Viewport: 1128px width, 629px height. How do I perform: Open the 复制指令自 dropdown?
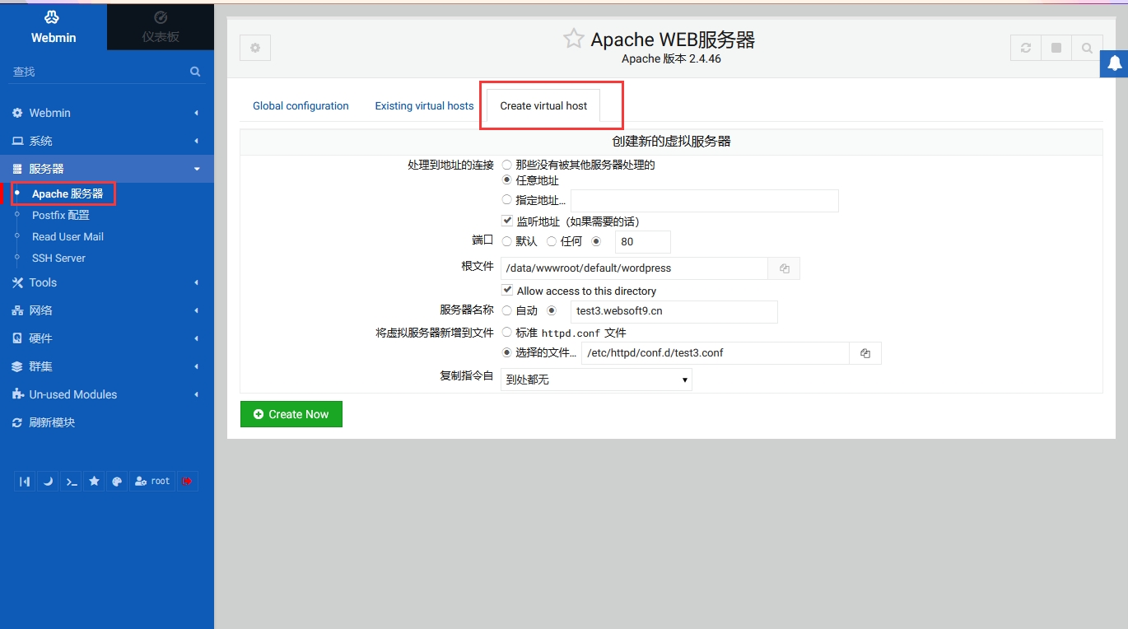coord(596,380)
